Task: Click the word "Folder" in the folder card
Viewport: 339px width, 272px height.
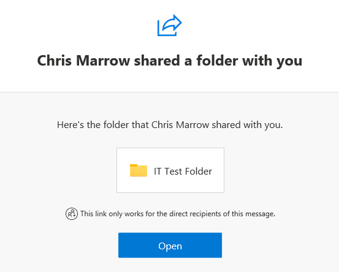Action: click(199, 172)
